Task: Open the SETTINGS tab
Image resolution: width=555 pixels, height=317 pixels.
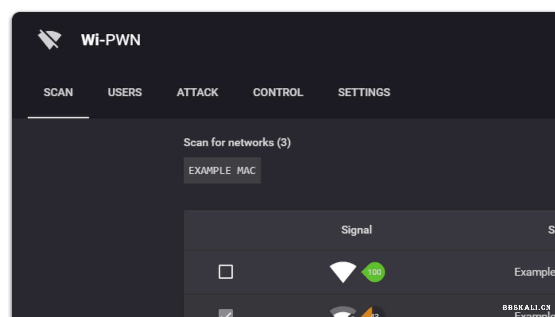Action: pyautogui.click(x=364, y=93)
